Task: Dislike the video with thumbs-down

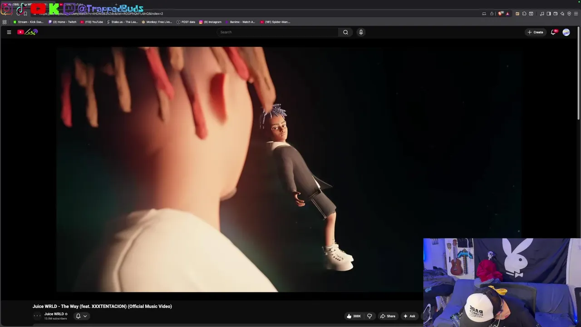Action: pos(369,316)
